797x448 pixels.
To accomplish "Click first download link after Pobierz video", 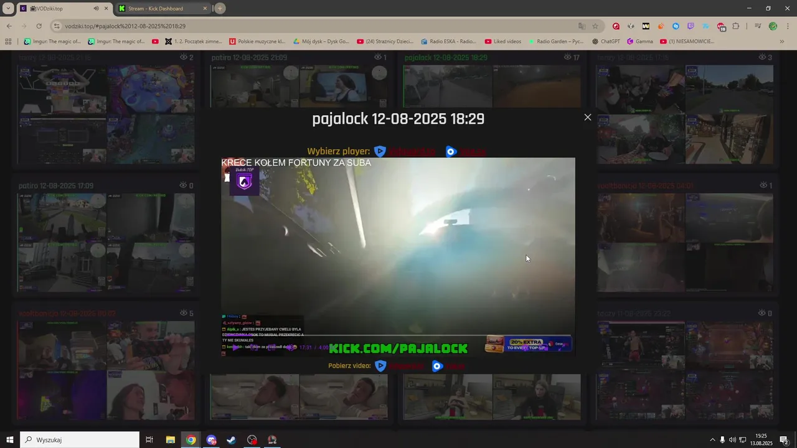I will tap(398, 366).
